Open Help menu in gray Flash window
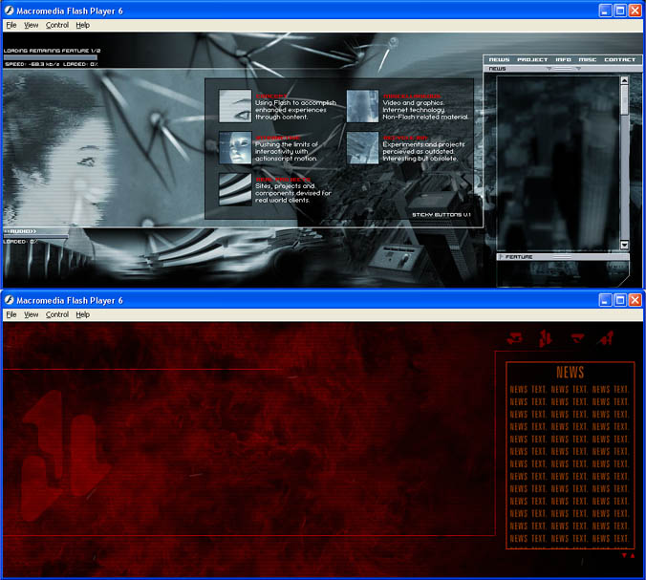 [82, 25]
